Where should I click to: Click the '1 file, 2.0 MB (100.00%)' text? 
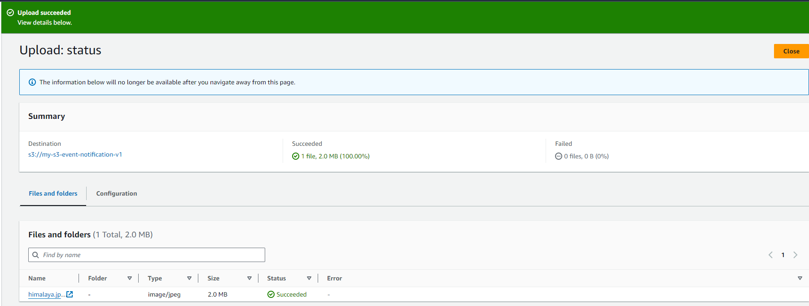(336, 156)
